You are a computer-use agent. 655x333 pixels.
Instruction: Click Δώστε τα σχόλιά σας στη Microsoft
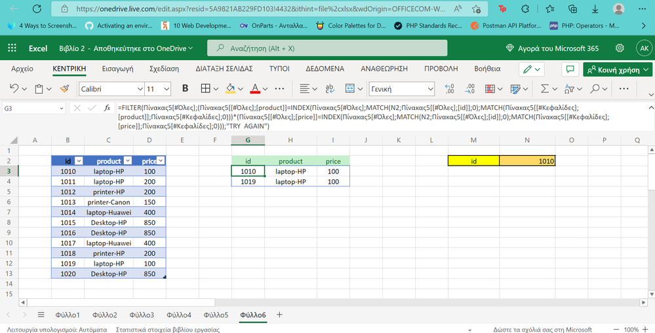[543, 330]
